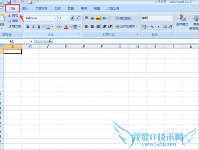This screenshot has width=199, height=150.
Task: Switch to 审阅 Review tab
Action: [x=84, y=8]
